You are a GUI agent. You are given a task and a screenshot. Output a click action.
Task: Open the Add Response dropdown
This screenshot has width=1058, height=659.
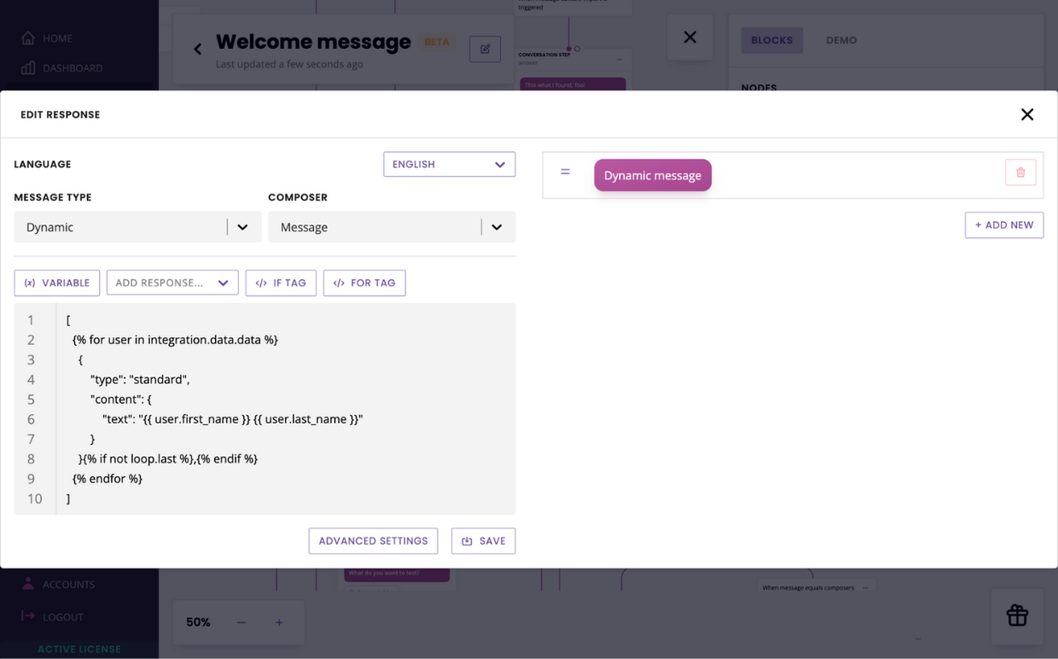(x=172, y=283)
